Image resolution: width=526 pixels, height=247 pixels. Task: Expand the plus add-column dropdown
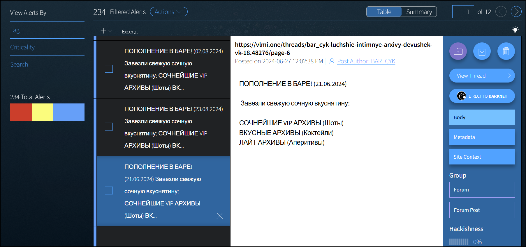[x=106, y=31]
